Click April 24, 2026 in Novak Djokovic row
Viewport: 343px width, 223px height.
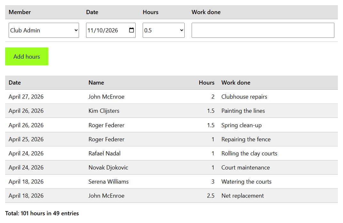coord(26,168)
